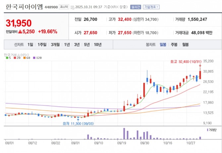Click the tallest volume bar near 09/19

pos(124,133)
